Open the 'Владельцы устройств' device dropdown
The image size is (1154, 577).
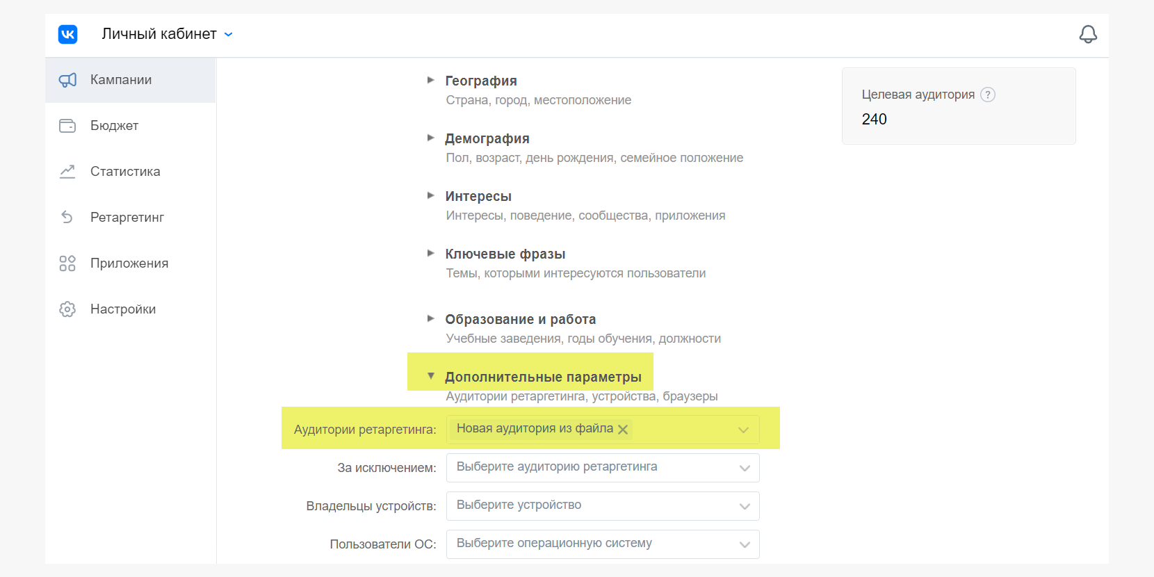coord(602,505)
